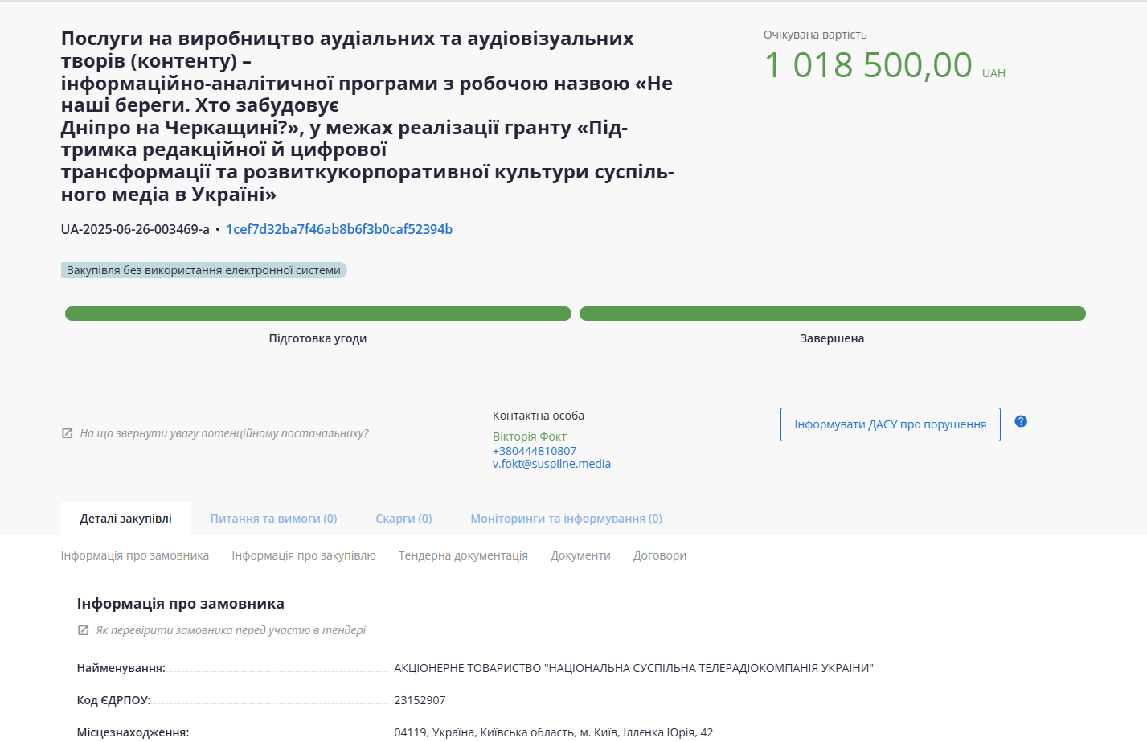This screenshot has width=1147, height=742.
Task: Open "Як перевірити замовника перед участю" link
Action: click(231, 630)
